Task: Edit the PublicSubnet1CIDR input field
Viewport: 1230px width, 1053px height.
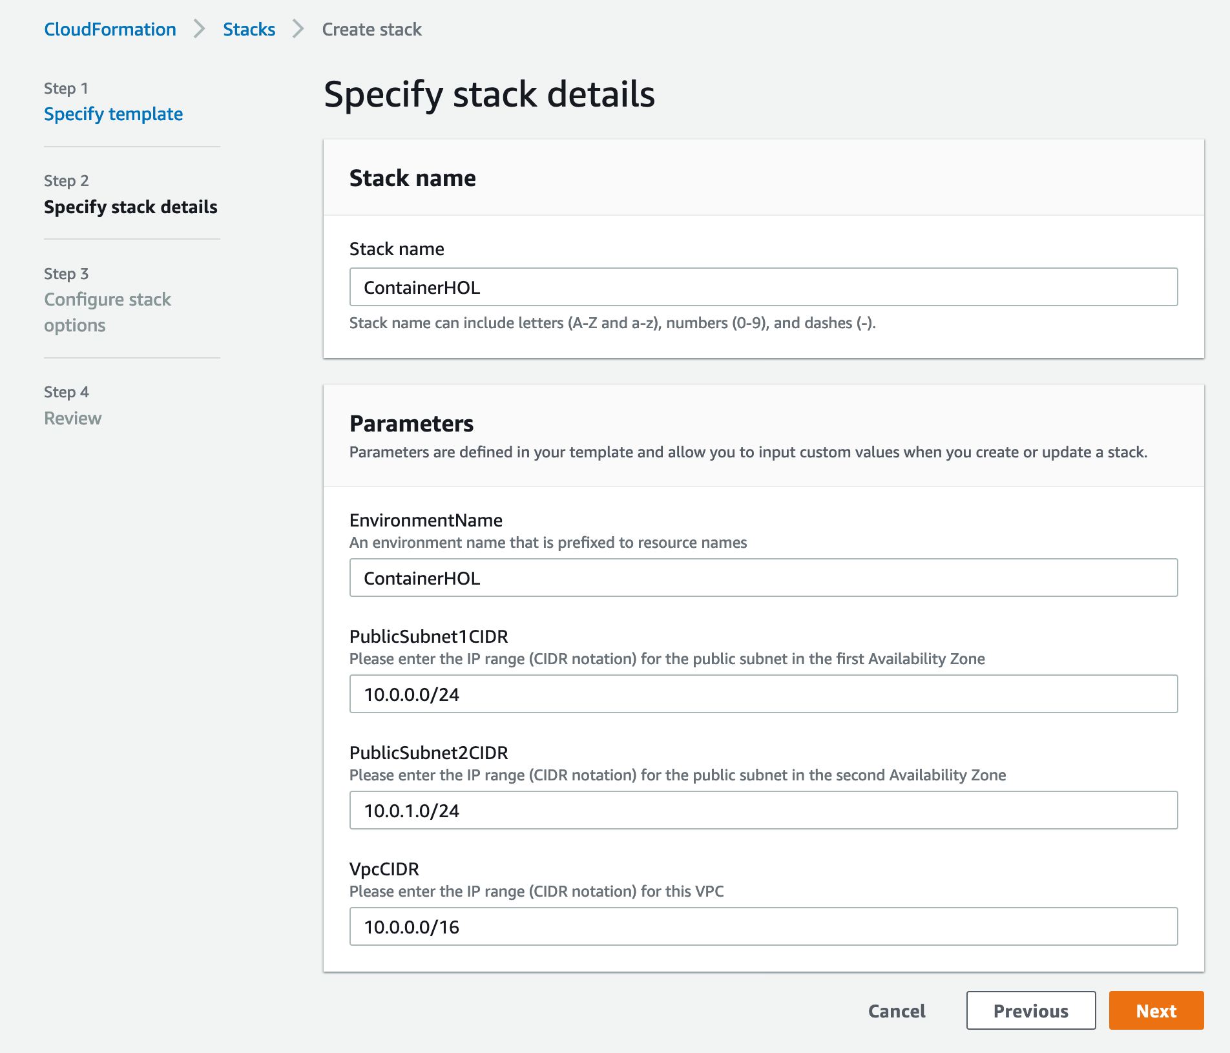Action: [x=764, y=694]
